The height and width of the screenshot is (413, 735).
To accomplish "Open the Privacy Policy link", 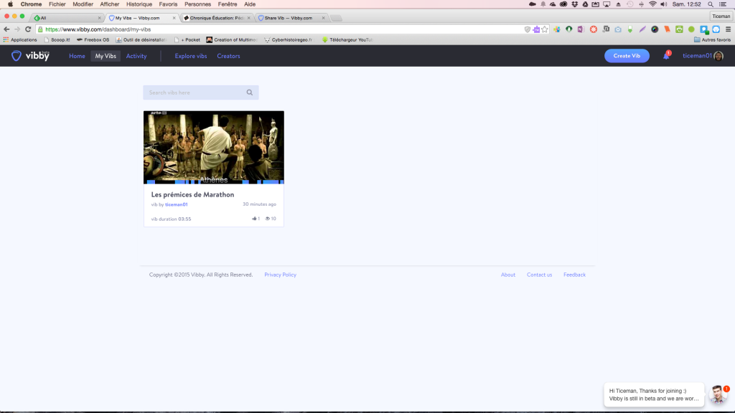I will click(281, 275).
